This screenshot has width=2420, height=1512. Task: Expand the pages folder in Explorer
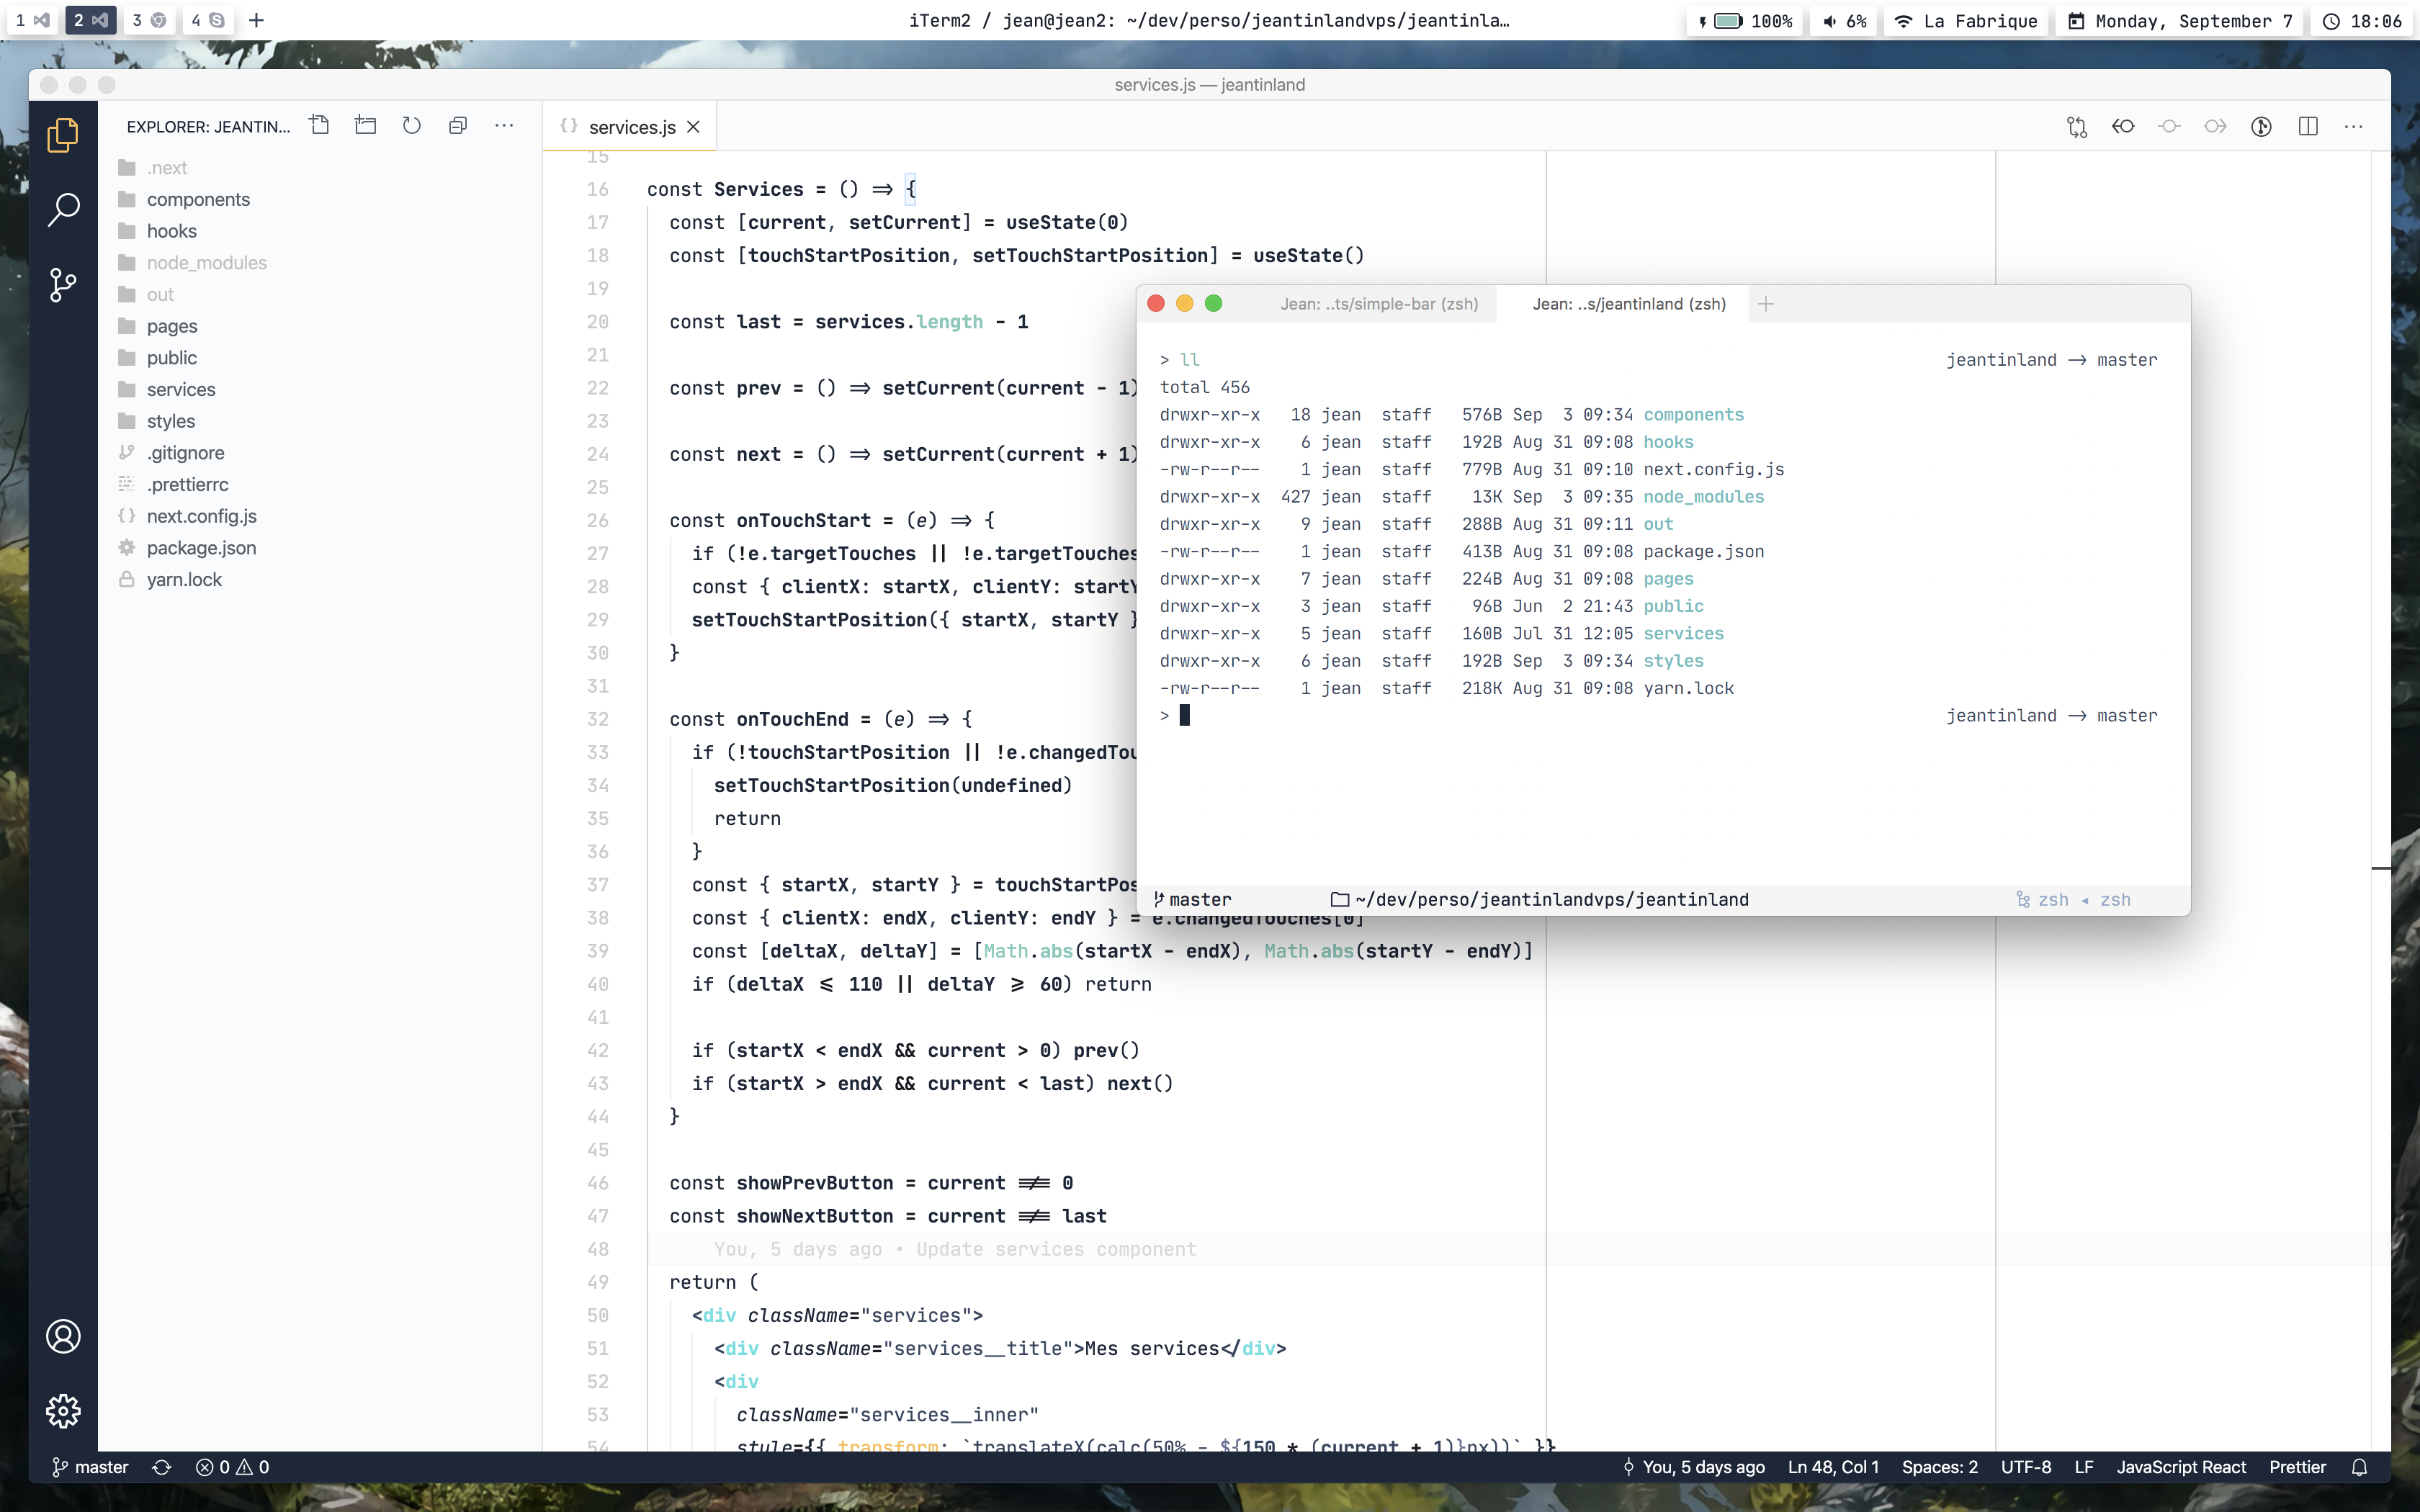tap(172, 326)
